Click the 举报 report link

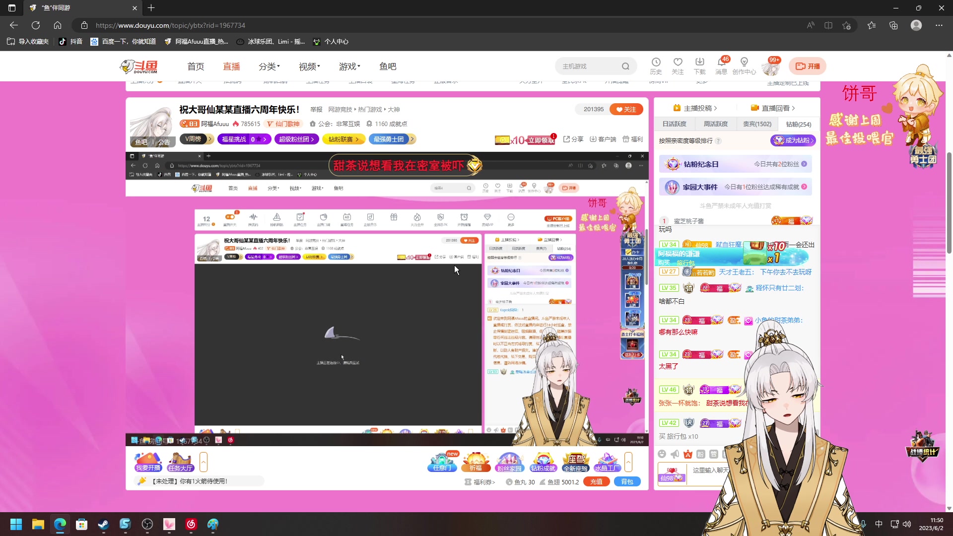pos(316,110)
